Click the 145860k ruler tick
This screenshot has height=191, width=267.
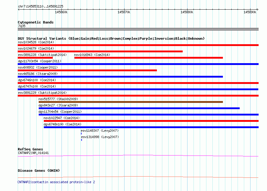point(61,12)
